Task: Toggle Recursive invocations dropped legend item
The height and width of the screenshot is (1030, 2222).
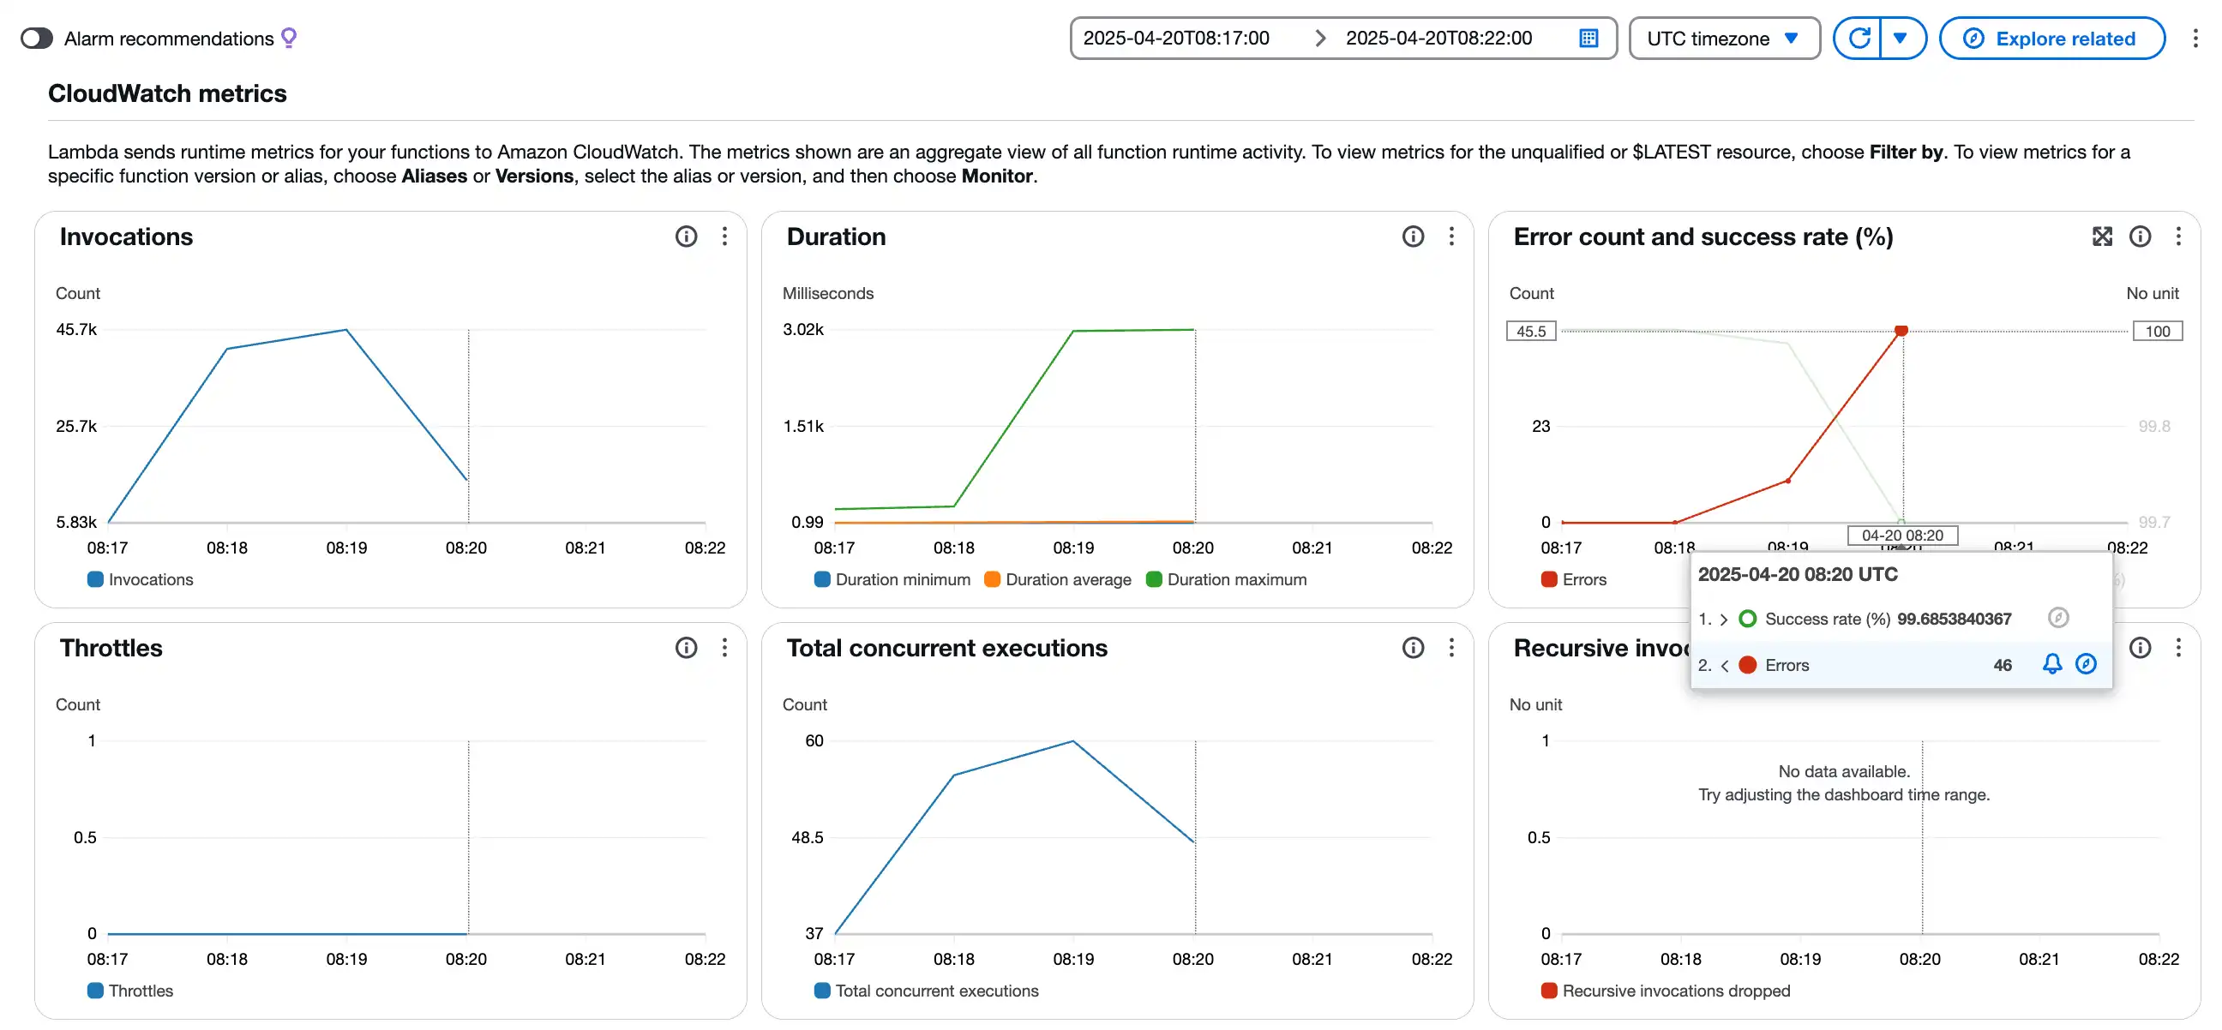Action: click(x=1666, y=991)
